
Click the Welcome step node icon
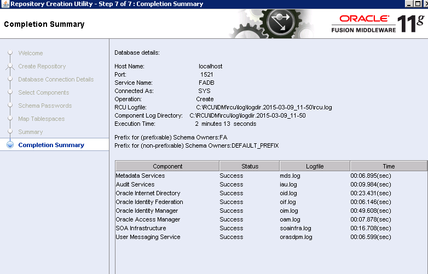pyautogui.click(x=9, y=53)
